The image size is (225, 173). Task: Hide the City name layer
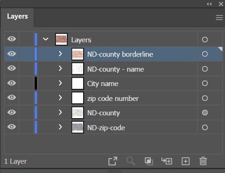[x=12, y=83]
